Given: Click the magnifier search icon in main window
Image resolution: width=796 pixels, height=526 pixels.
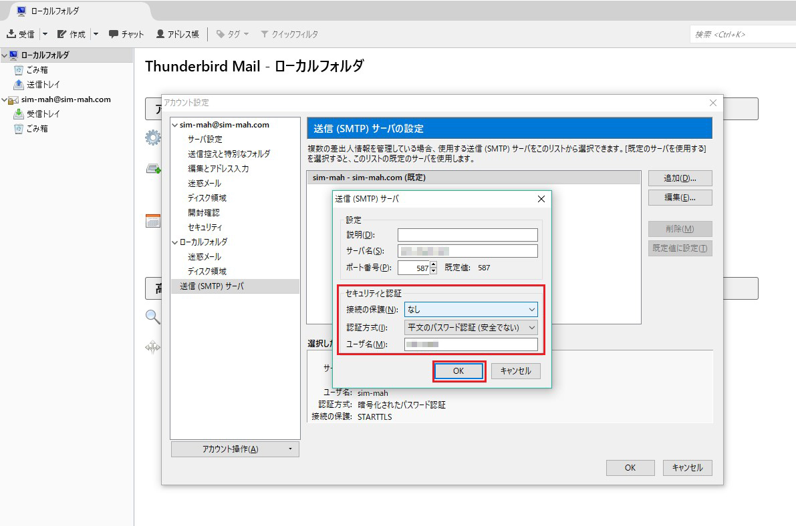Looking at the screenshot, I should pos(153,317).
